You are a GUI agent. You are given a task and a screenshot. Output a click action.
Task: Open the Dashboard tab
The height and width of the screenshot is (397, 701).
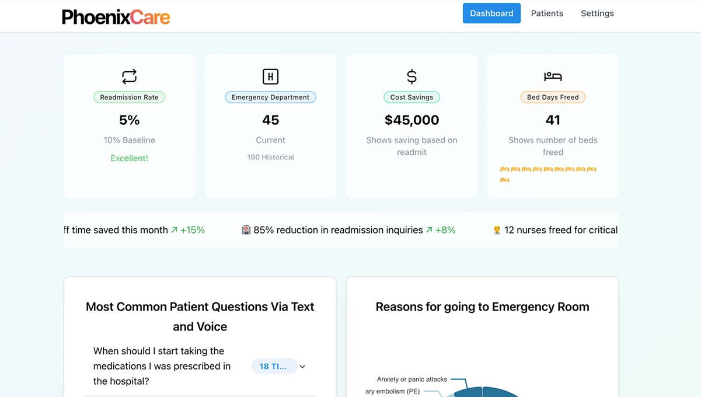tap(491, 13)
